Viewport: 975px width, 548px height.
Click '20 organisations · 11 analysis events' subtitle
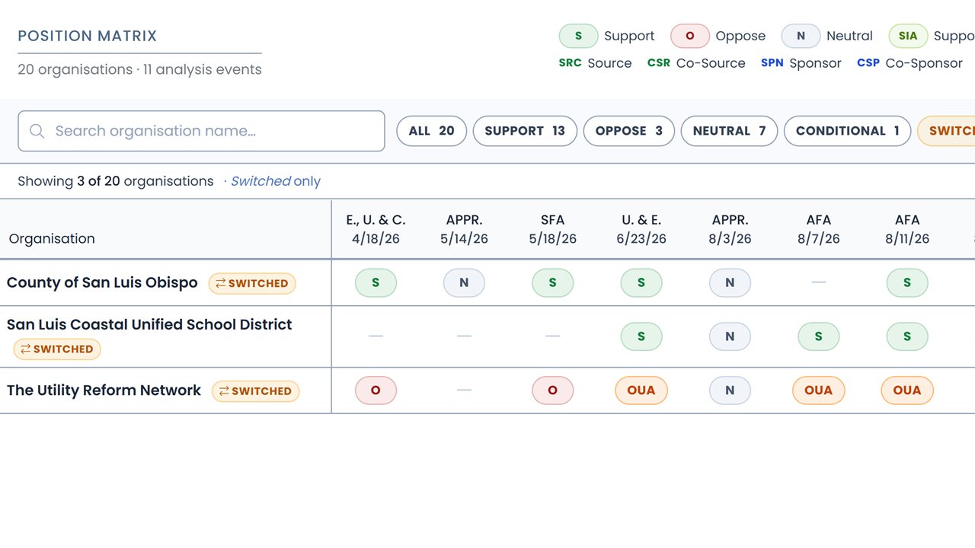(x=139, y=69)
